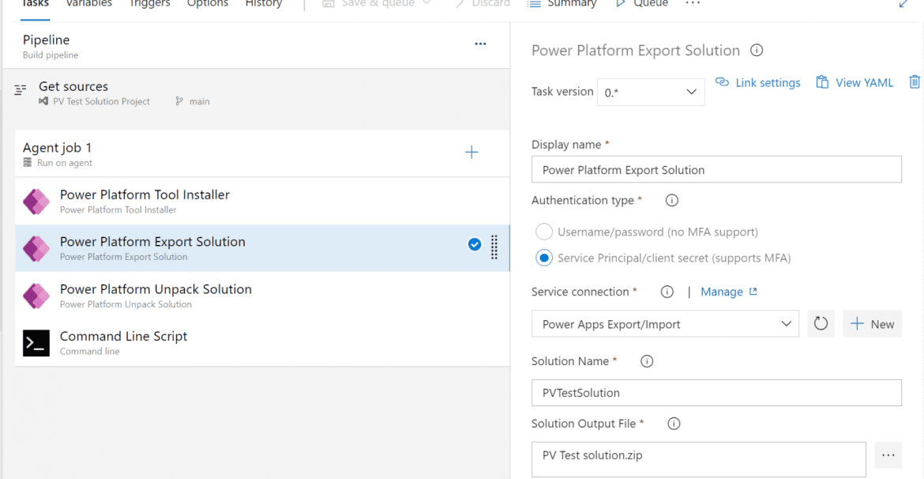The height and width of the screenshot is (479, 924).
Task: Click the Get sources list icon
Action: [21, 89]
